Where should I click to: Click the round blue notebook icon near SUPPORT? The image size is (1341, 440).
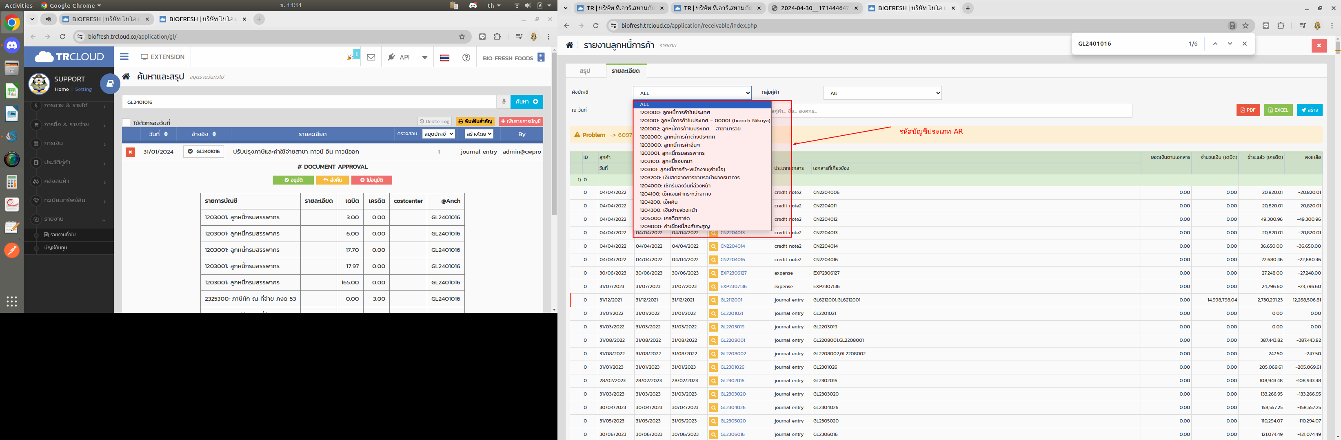[x=110, y=83]
